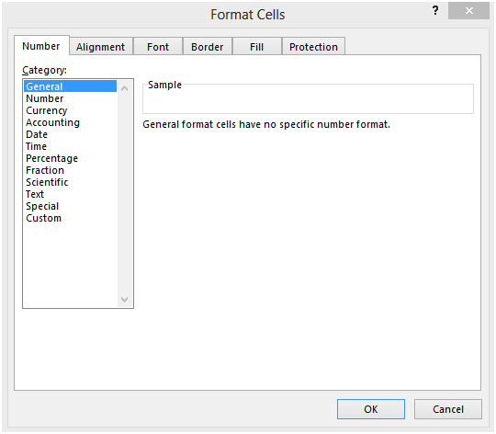
Task: Click the category list scrollbar track
Action: pyautogui.click(x=125, y=194)
